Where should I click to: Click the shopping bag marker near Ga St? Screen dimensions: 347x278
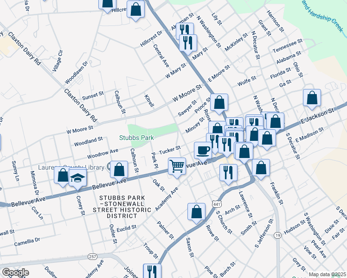312,98
